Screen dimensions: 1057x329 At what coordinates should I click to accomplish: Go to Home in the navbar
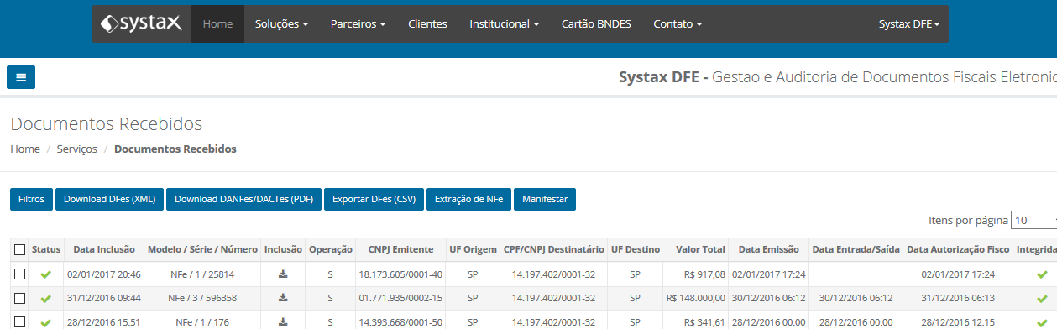click(x=217, y=24)
